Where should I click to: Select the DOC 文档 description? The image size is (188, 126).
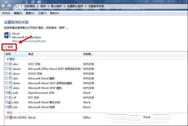pos(34,64)
